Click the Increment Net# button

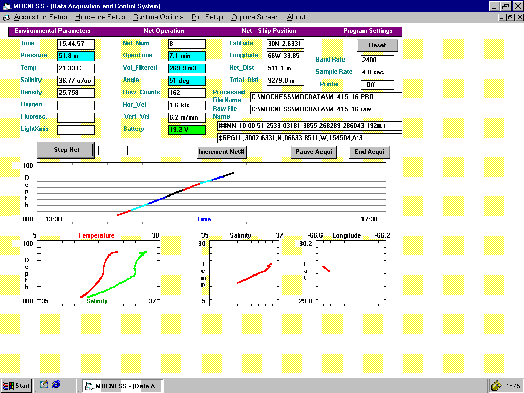coord(222,152)
